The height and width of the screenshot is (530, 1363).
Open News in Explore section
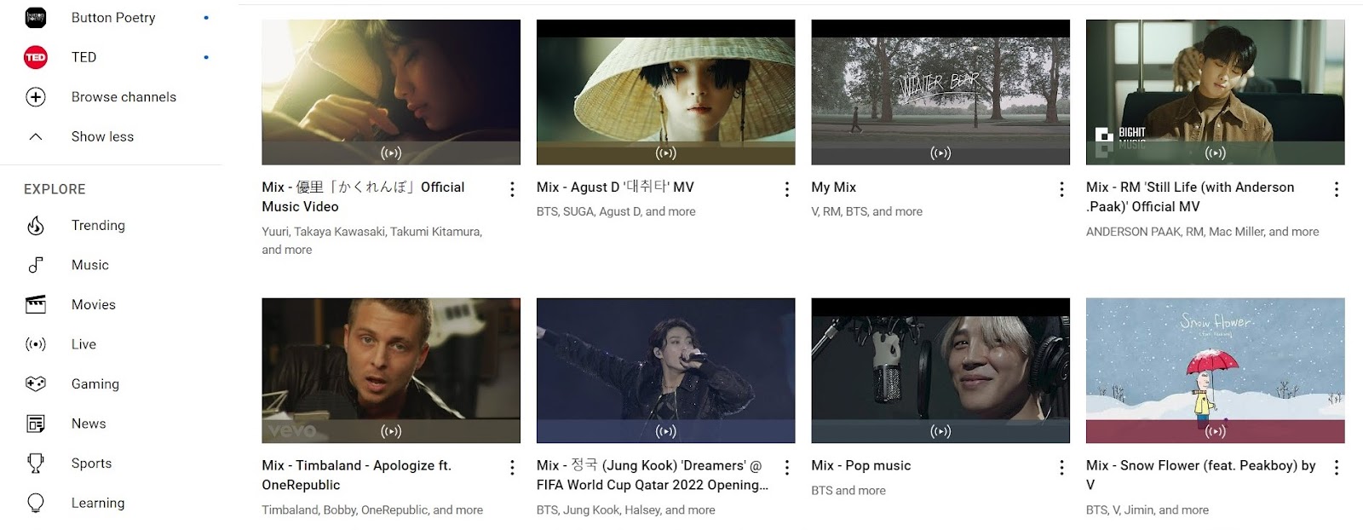pyautogui.click(x=89, y=423)
